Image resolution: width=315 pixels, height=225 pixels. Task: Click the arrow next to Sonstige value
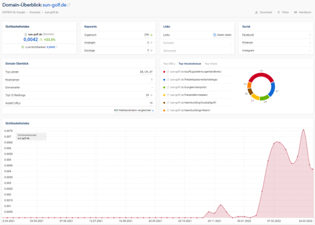[151, 50]
